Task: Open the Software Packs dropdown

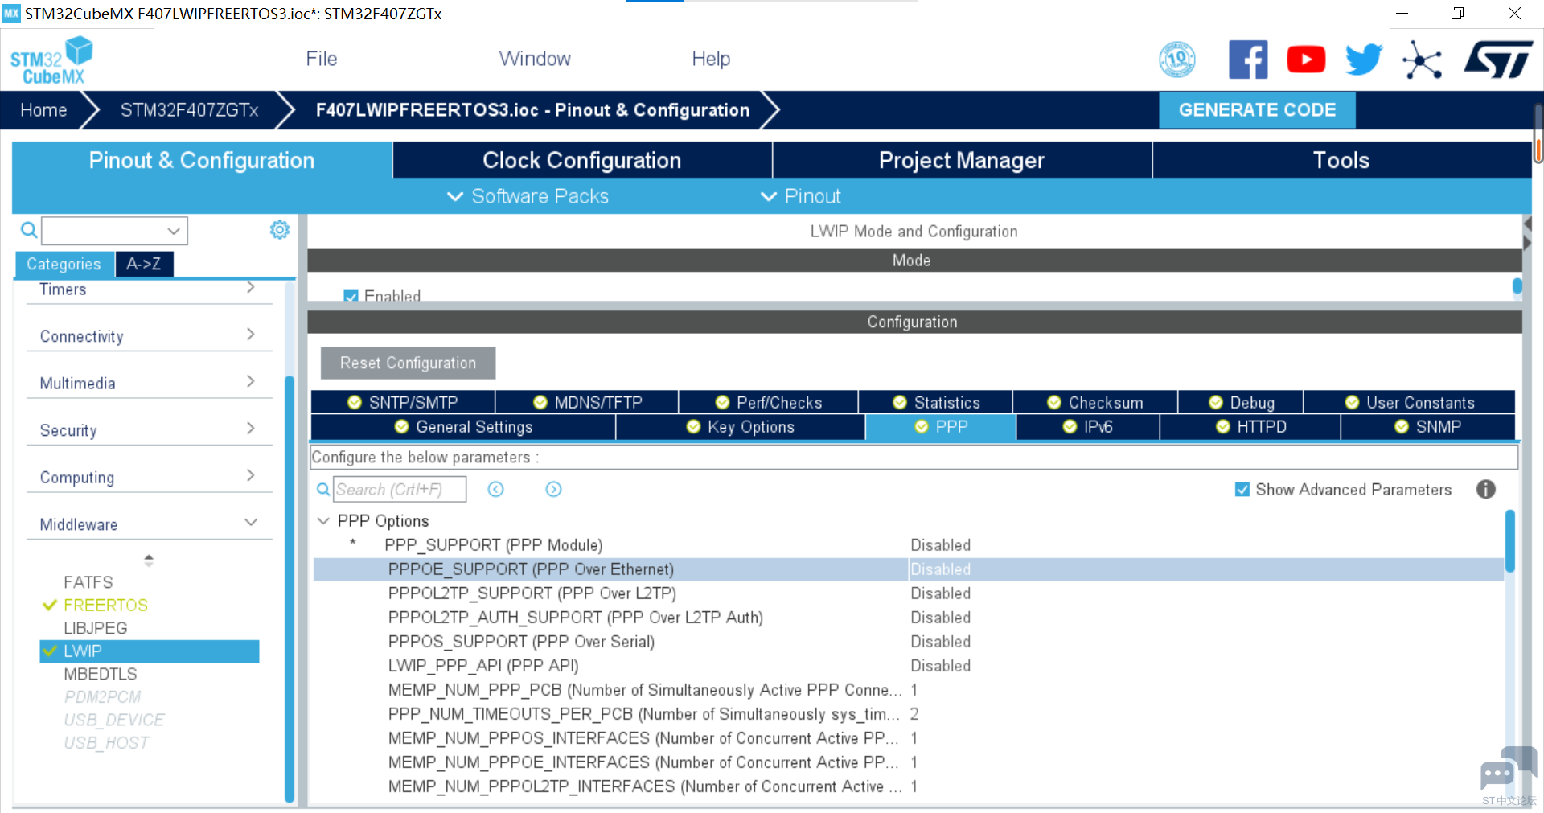Action: pos(528,196)
